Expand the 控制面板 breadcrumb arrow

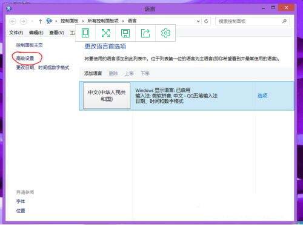click(83, 21)
